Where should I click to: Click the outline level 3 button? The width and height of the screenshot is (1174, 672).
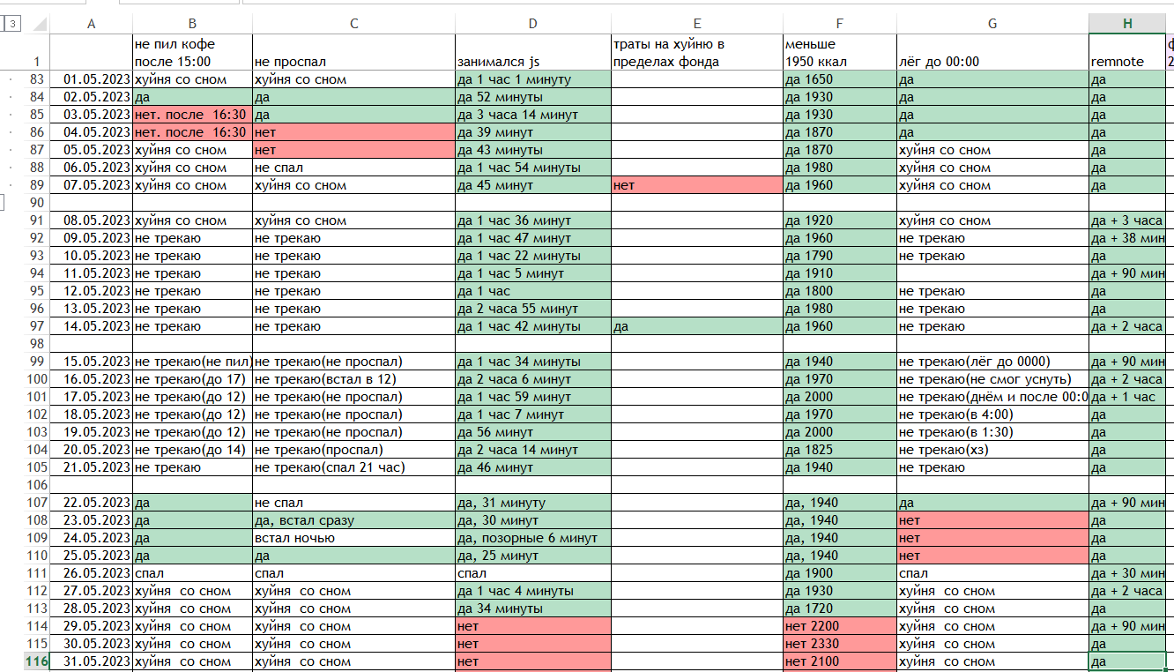tap(12, 24)
